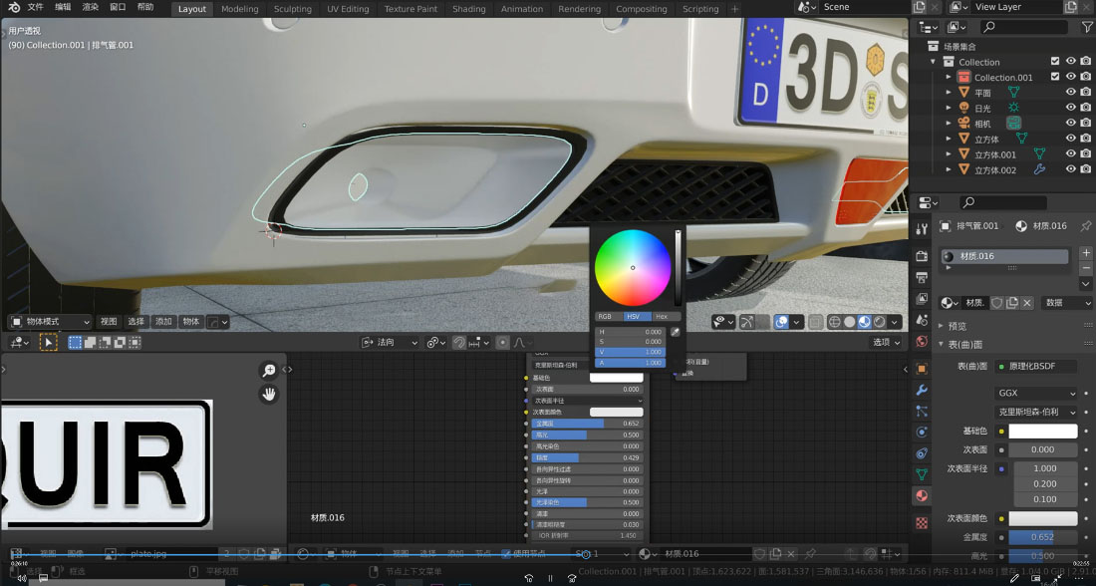Hide 立方体.002 with its eye icon
The image size is (1096, 586).
pos(1070,168)
